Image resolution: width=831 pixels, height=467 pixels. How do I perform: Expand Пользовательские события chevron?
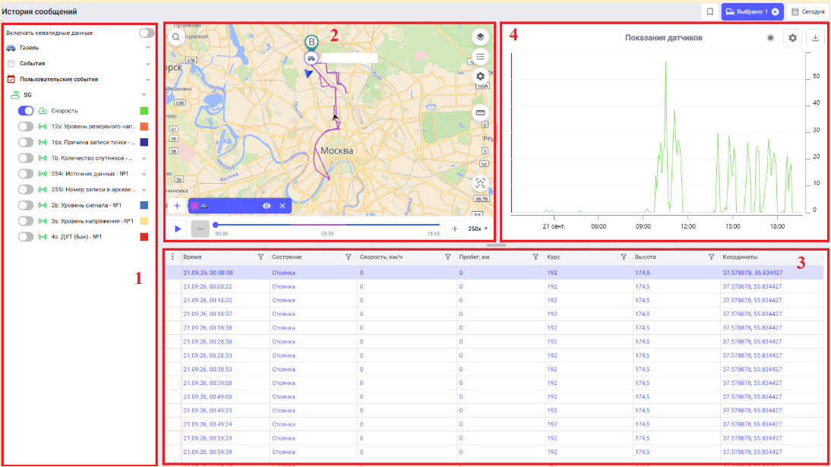[x=148, y=80]
